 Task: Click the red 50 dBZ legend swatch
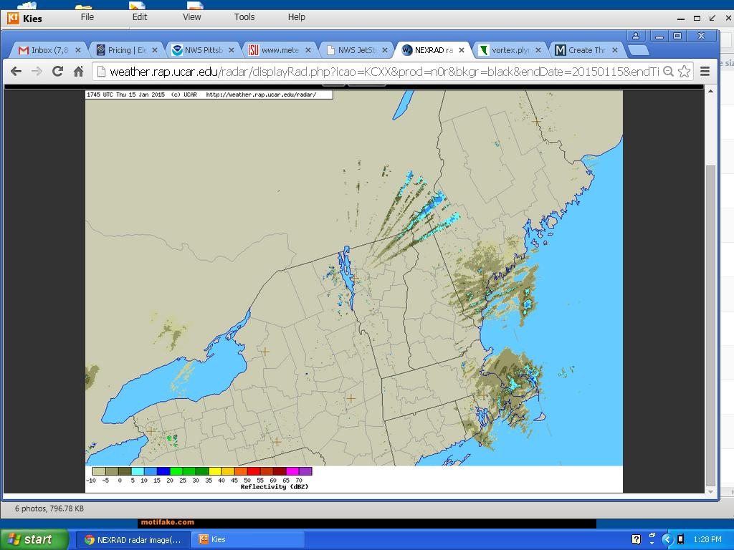click(254, 471)
